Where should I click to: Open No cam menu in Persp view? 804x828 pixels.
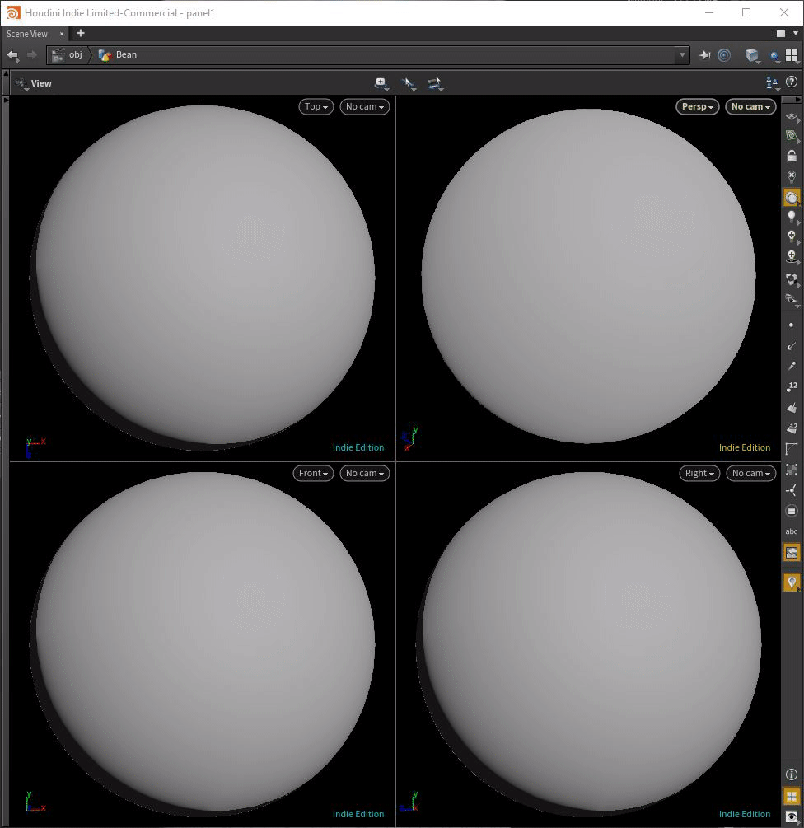point(750,106)
